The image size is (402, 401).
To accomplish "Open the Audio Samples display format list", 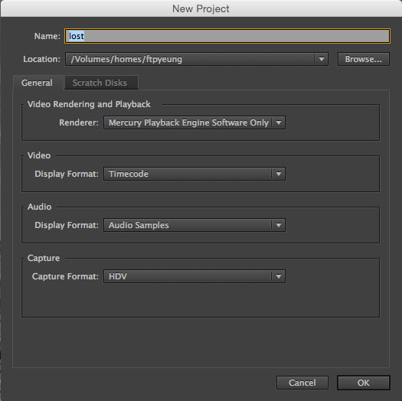I will pos(194,225).
